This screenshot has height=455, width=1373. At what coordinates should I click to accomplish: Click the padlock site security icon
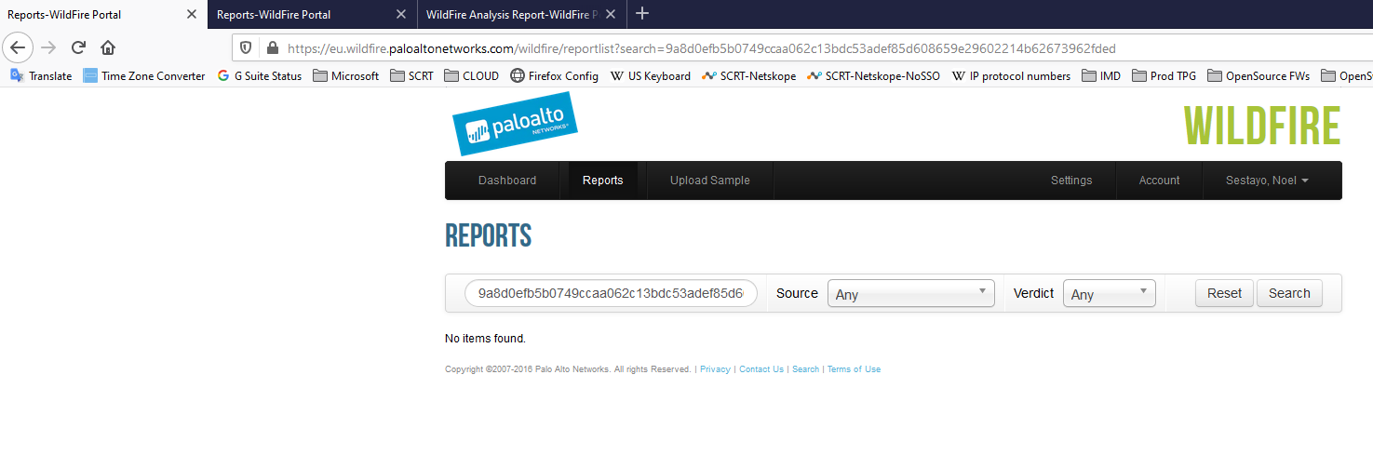pyautogui.click(x=272, y=47)
